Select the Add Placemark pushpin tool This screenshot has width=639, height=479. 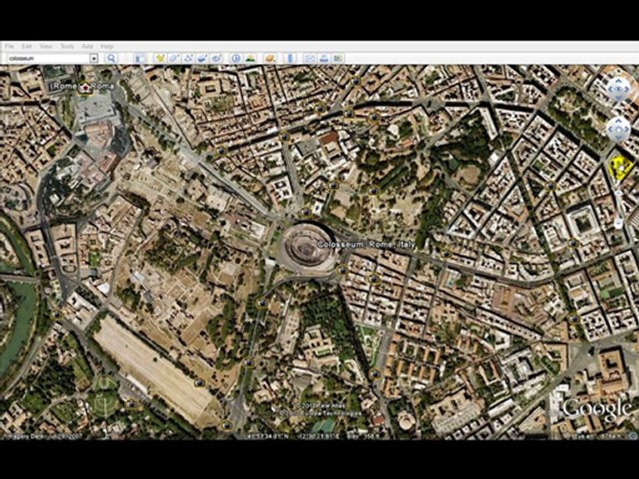160,59
